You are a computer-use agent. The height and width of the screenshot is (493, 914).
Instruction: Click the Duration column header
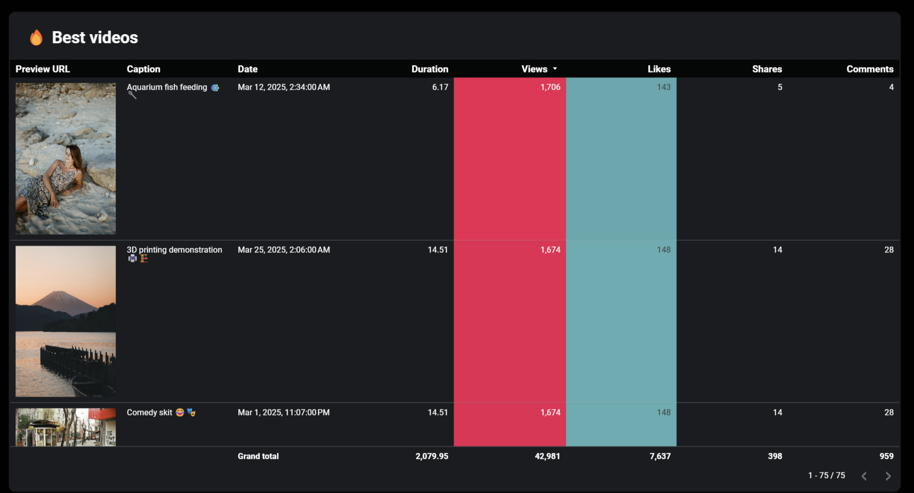pos(430,69)
